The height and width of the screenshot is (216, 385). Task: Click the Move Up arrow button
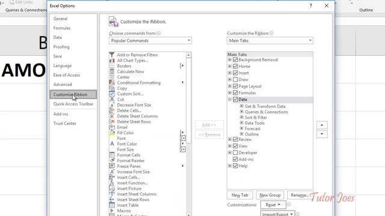[322, 125]
